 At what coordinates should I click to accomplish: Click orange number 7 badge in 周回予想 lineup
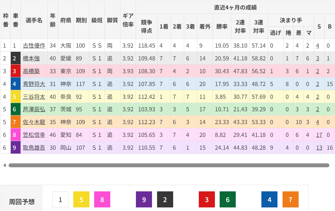(290, 199)
